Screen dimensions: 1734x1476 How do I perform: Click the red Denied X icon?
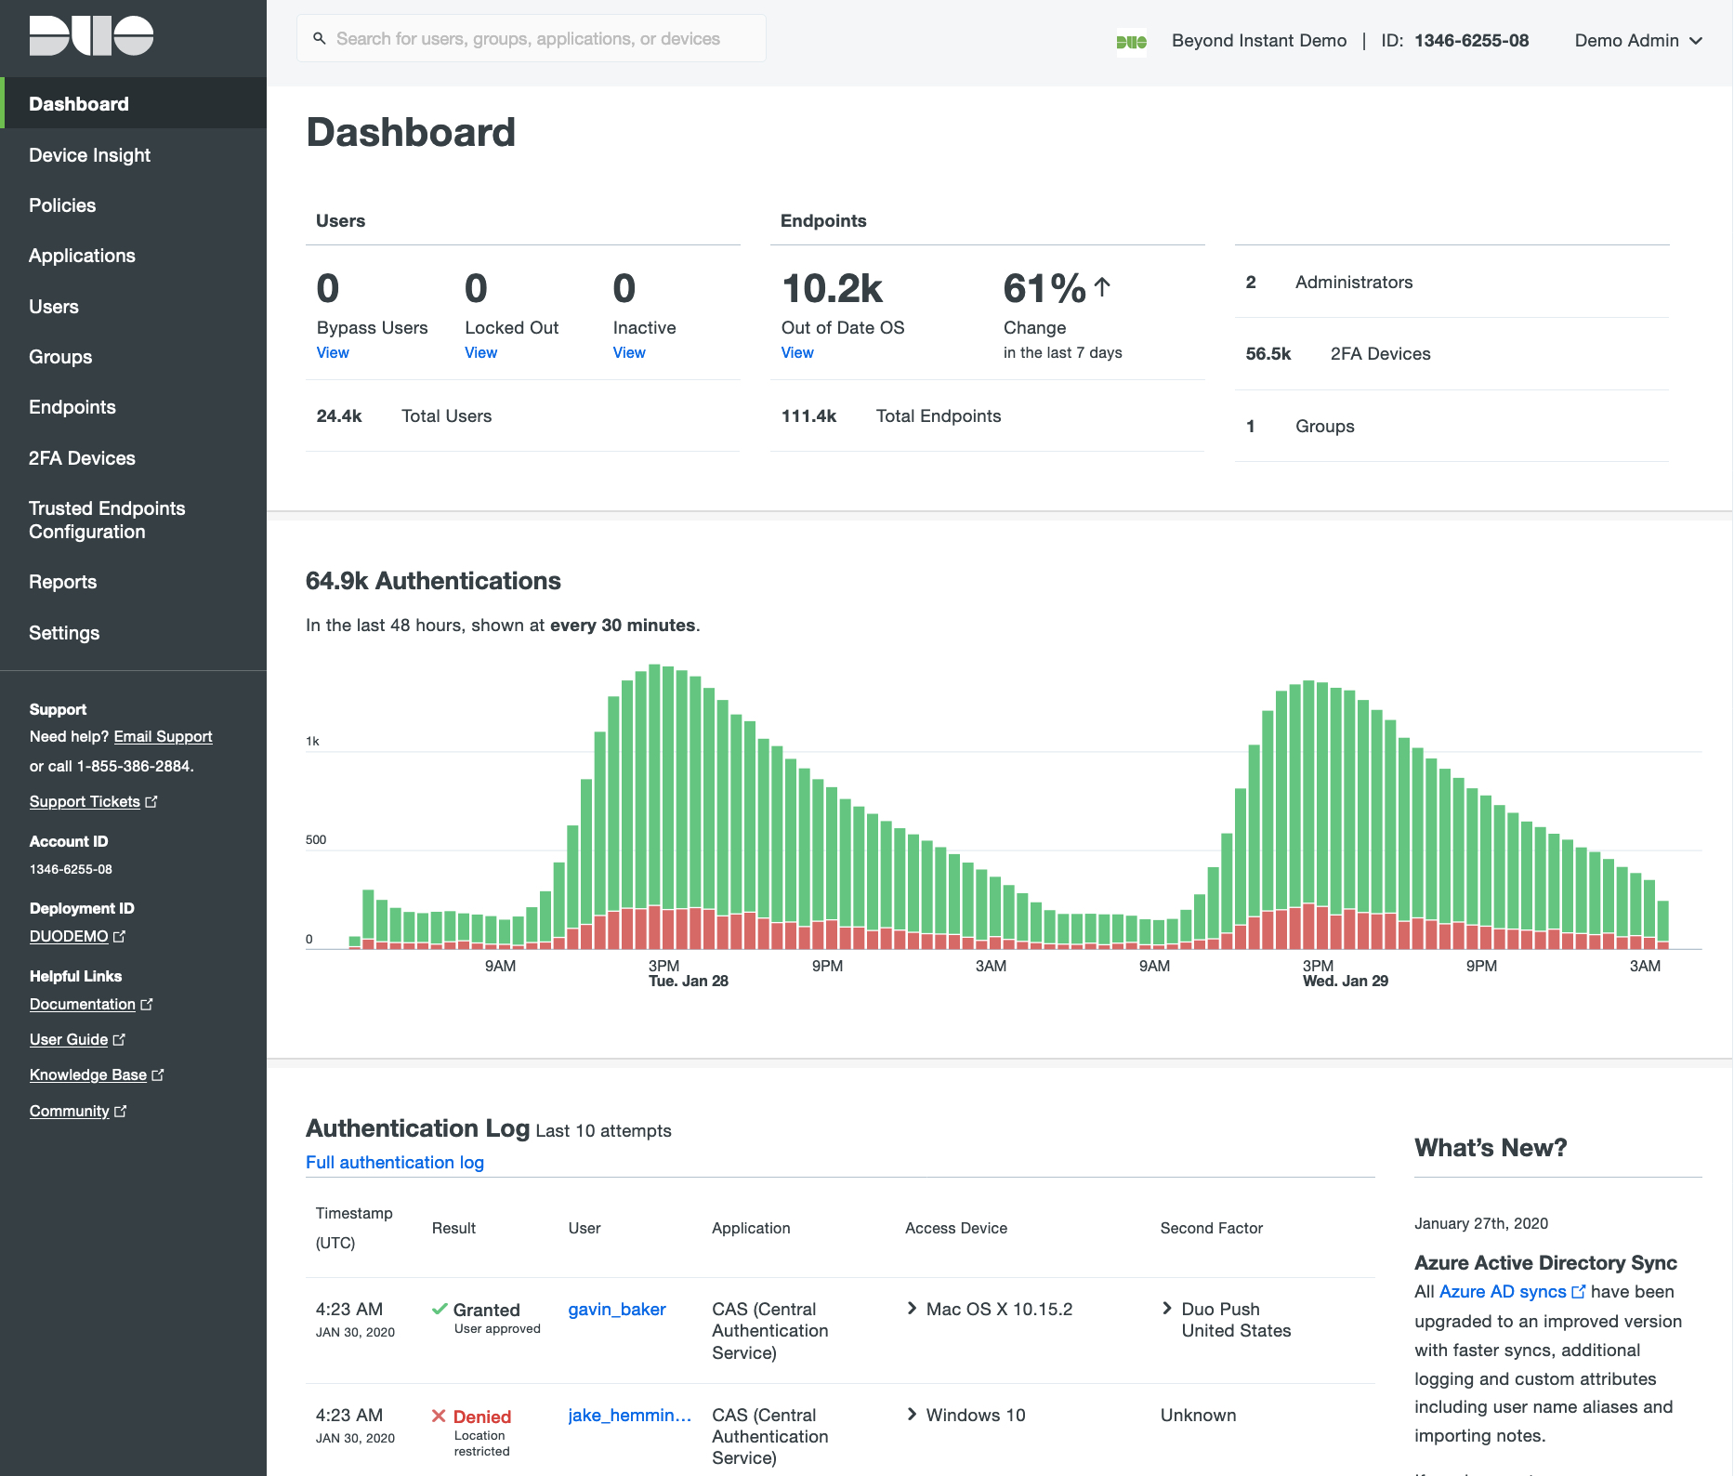point(439,1416)
